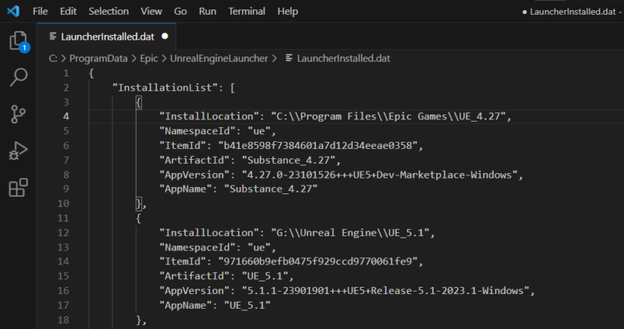
Task: Click the ProgramData breadcrumb segment
Action: click(x=98, y=58)
